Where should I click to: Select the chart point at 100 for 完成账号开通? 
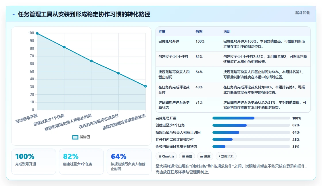[37, 33]
